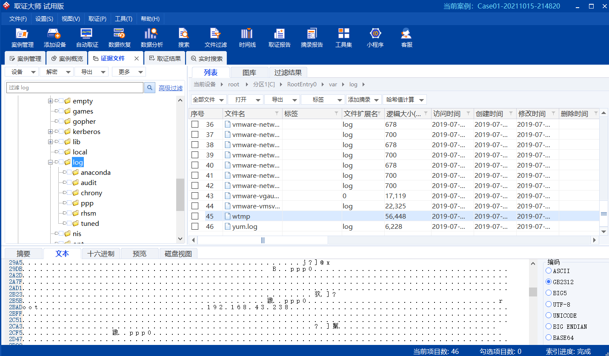The image size is (609, 356).
Task: Check the games folder checkbox in tree
Action: click(61, 111)
